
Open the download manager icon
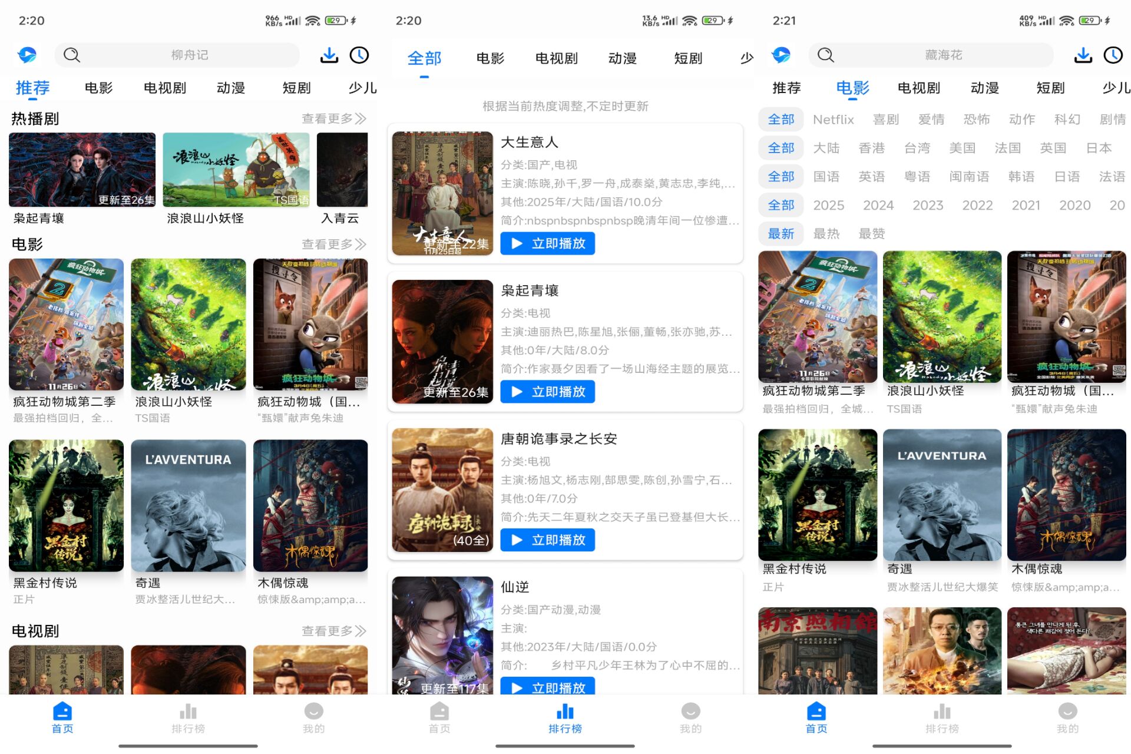click(x=329, y=54)
